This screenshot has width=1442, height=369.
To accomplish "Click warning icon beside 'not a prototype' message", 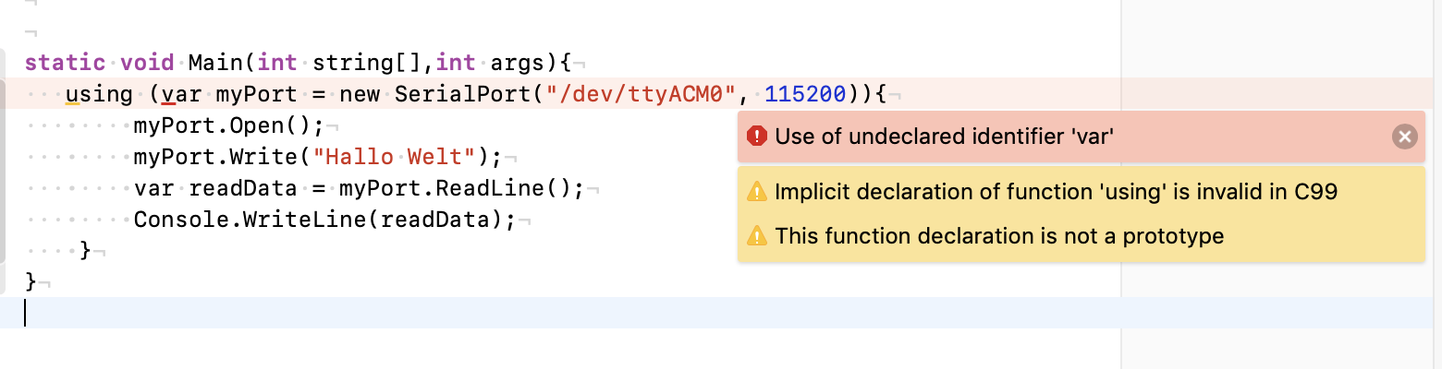I will tap(757, 236).
